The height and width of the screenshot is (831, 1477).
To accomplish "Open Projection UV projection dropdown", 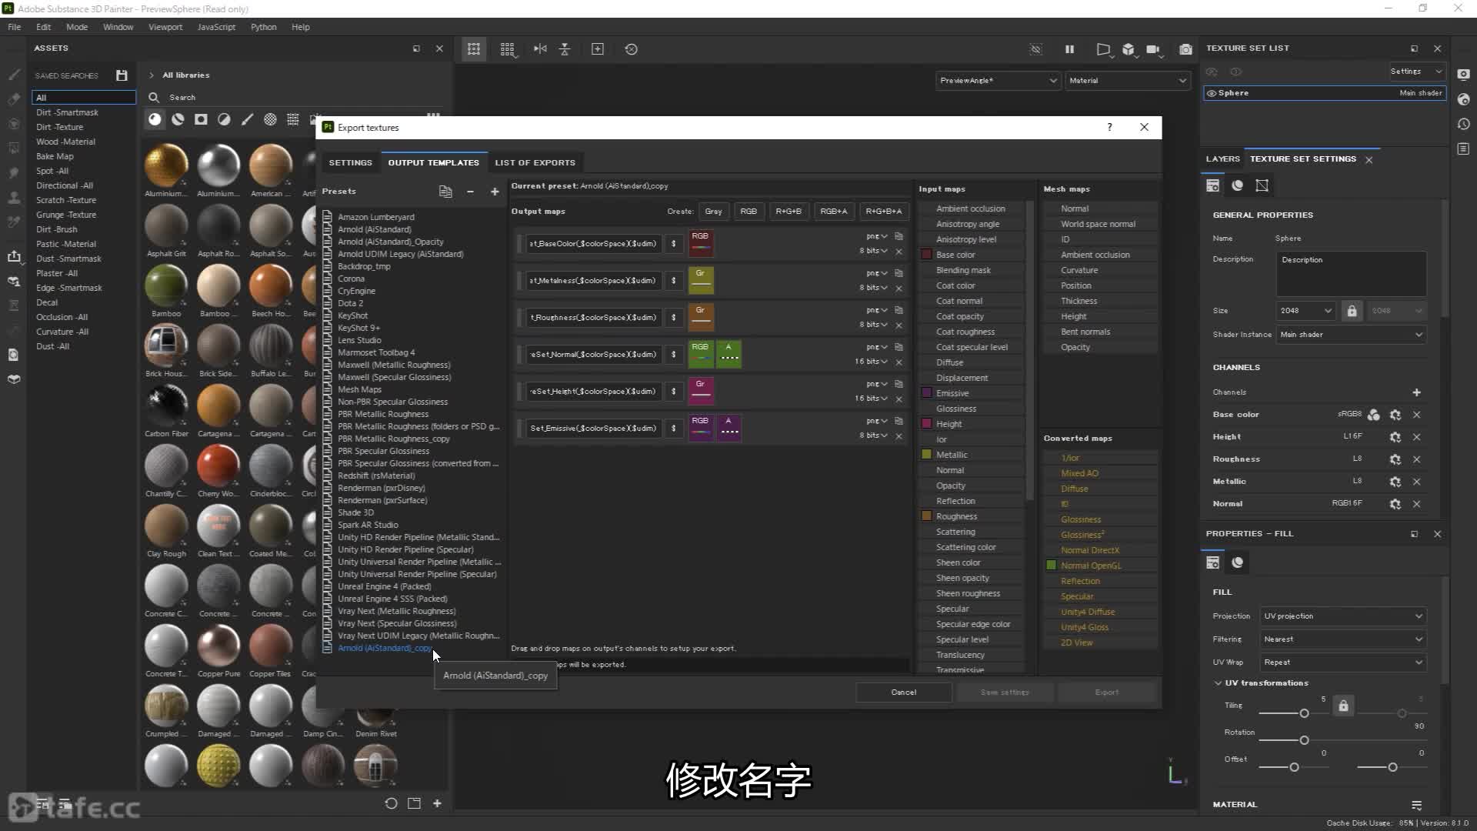I will pyautogui.click(x=1343, y=616).
